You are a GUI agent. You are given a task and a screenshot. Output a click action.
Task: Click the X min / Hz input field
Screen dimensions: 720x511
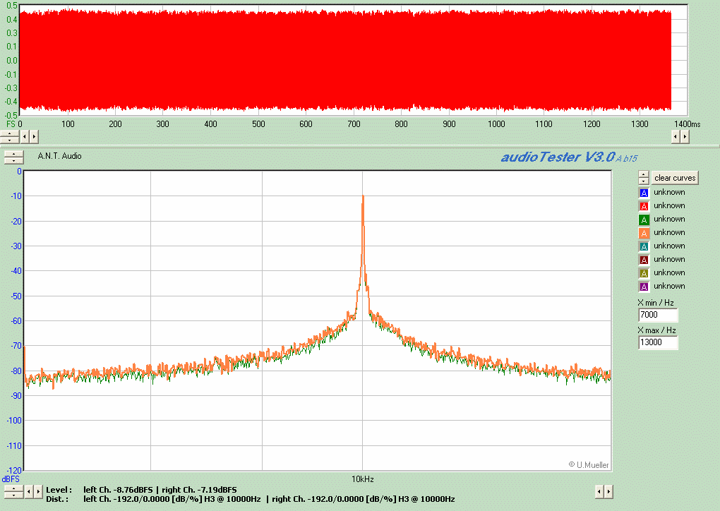[657, 315]
